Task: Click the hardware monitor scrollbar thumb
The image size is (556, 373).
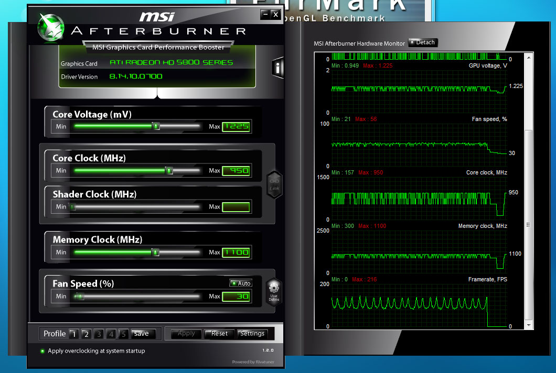Action: (529, 225)
